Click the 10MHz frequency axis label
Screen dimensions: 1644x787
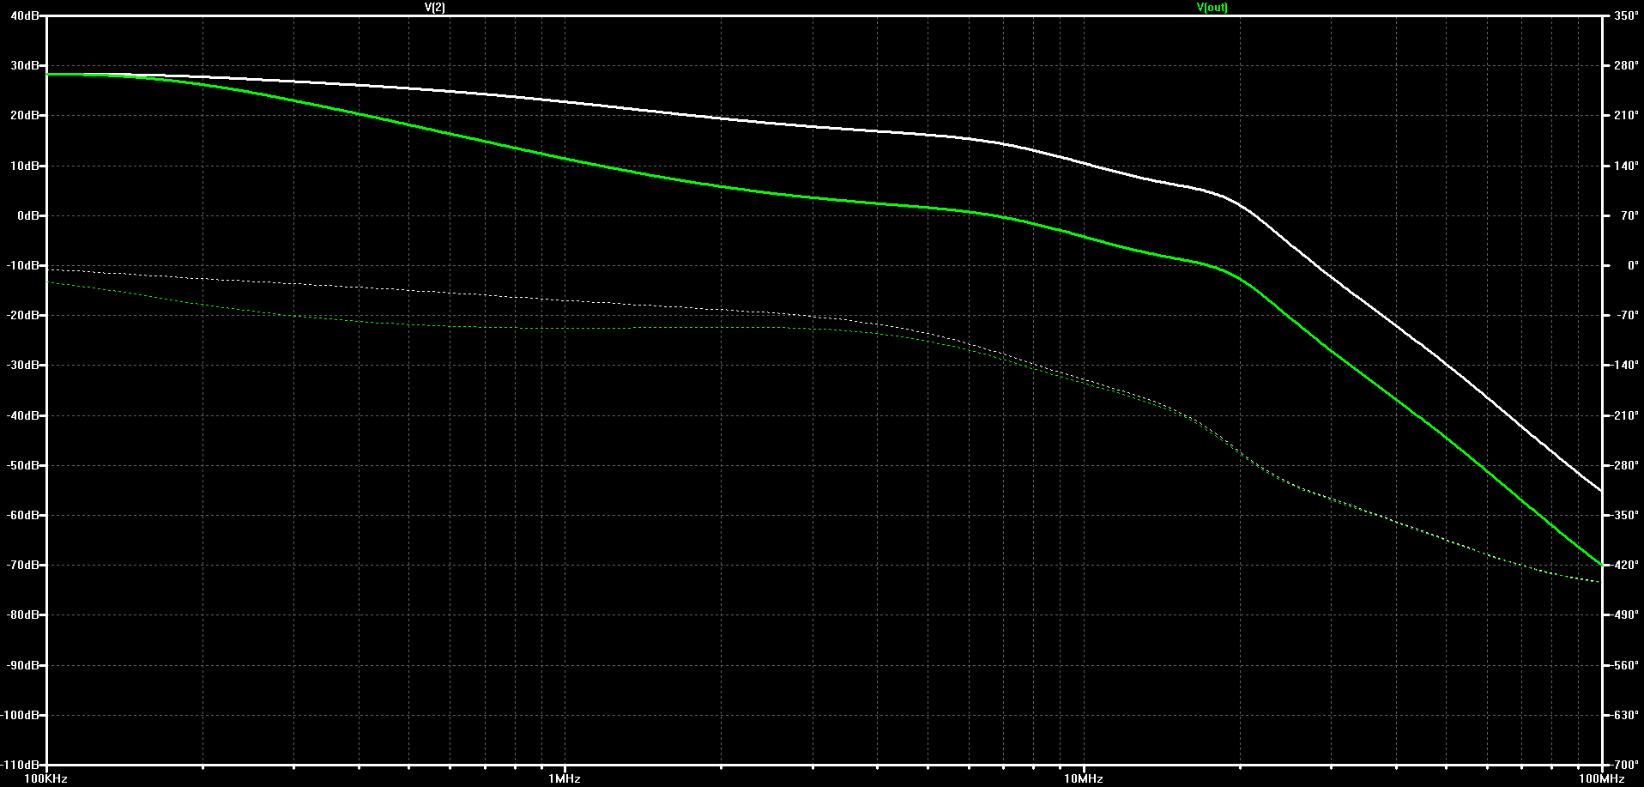click(x=1083, y=778)
